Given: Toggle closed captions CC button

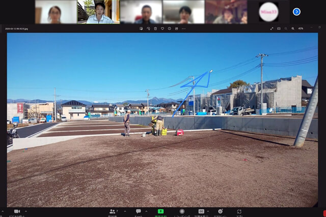Looking at the screenshot, I should 201,211.
